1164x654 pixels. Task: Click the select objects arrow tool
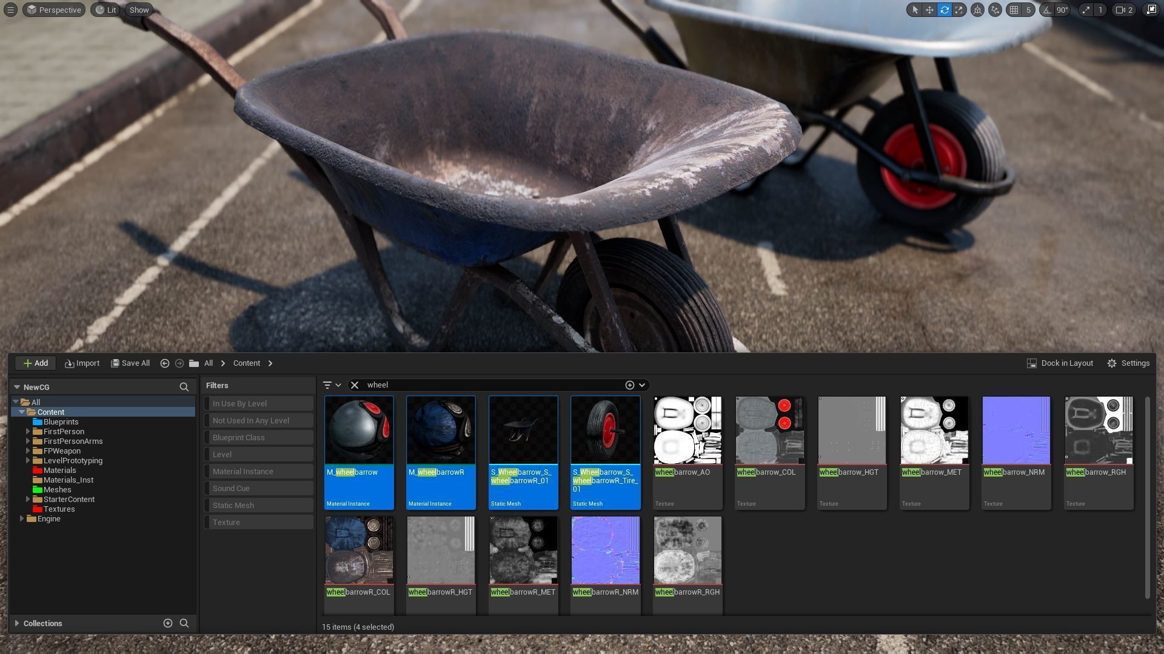click(x=915, y=10)
